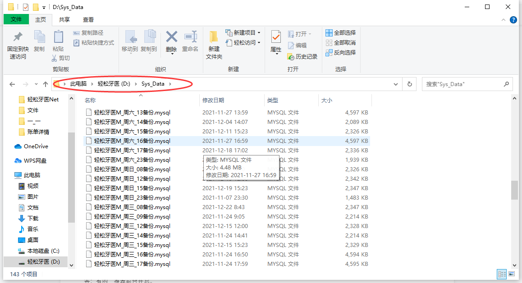This screenshot has height=283, width=522.
Task: Select file 轻松牙医M_周六_13备份.mysql
Action: click(x=132, y=113)
